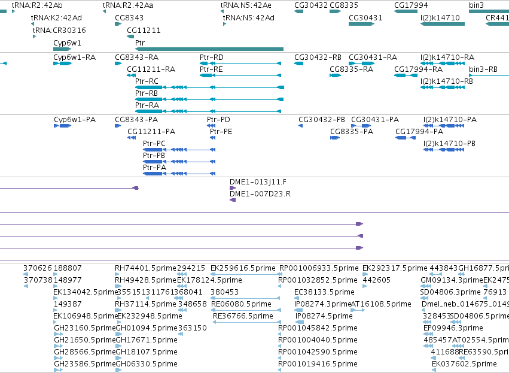Click EST feature 370626
509x373 pixels.
[26, 274]
